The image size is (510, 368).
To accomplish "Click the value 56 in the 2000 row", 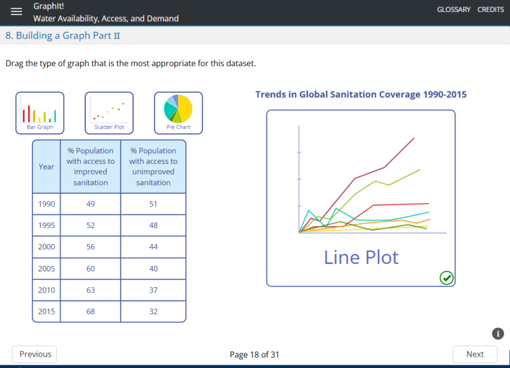I will pos(90,247).
